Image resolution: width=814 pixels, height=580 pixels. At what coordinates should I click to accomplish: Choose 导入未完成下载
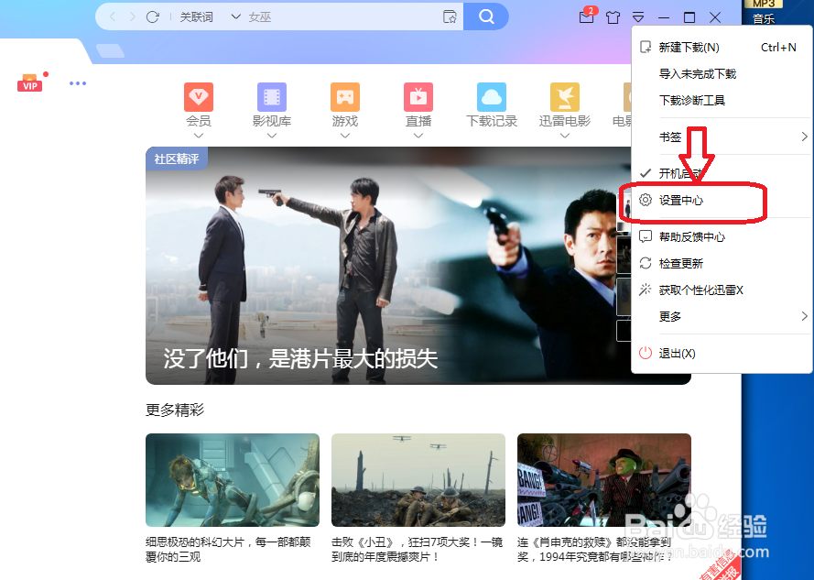722,74
